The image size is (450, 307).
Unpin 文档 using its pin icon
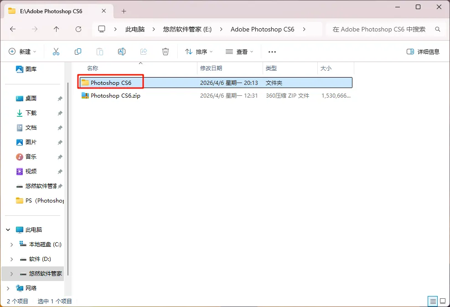[x=60, y=128]
